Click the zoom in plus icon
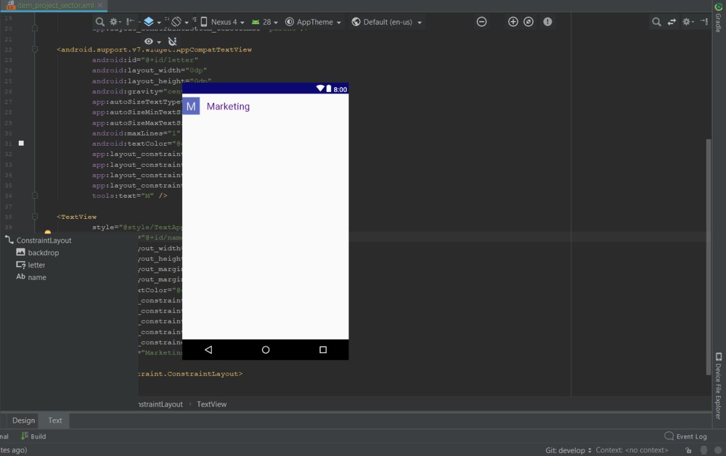Screen dimensions: 726x456 pos(513,22)
